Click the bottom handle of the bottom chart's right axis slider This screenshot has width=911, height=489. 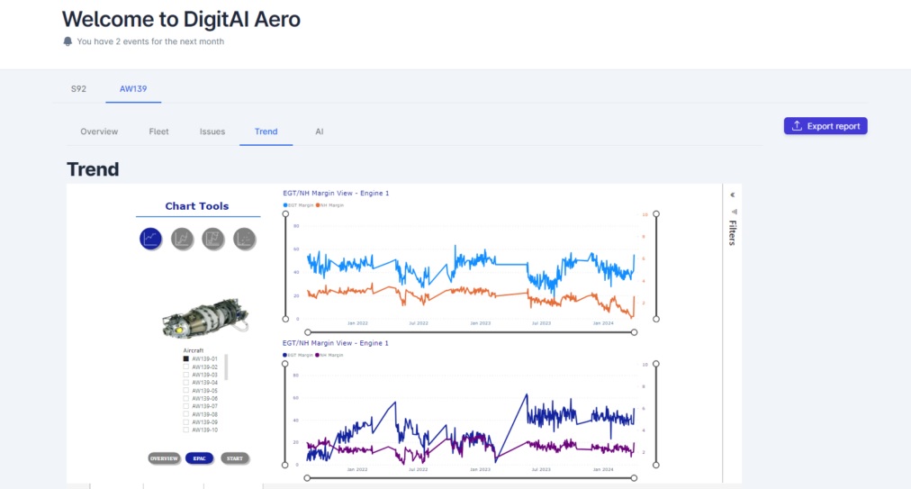click(x=656, y=465)
